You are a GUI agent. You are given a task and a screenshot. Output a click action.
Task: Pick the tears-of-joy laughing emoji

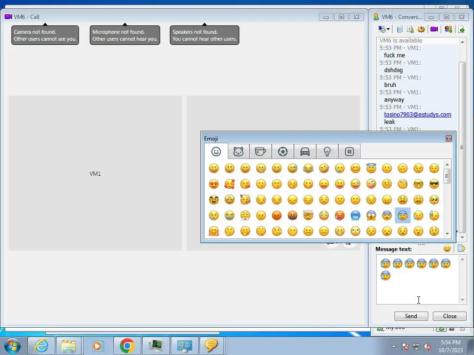[308, 168]
